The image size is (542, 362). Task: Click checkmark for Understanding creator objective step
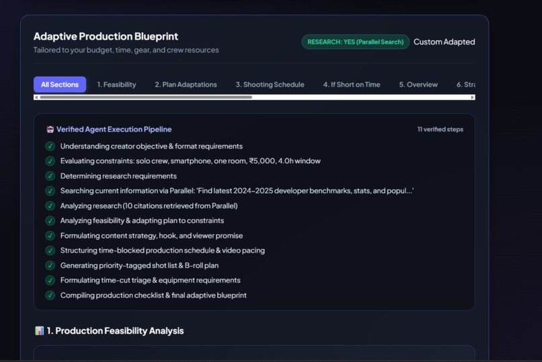[50, 146]
